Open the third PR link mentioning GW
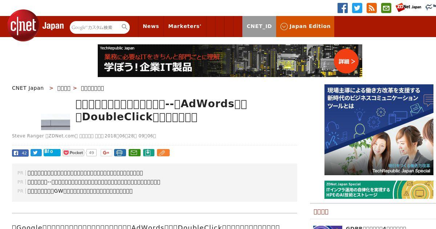This screenshot has height=229, width=436. [x=80, y=191]
